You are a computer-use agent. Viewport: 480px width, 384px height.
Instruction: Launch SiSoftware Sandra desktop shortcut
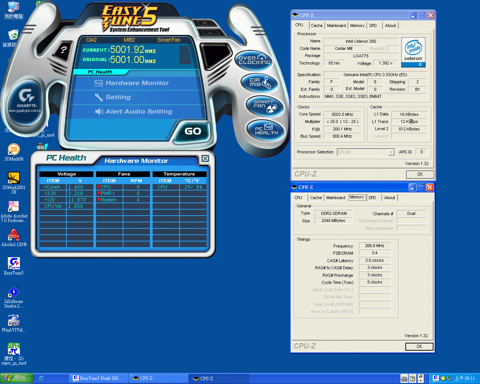click(14, 297)
